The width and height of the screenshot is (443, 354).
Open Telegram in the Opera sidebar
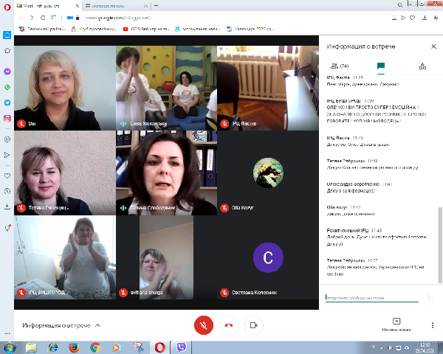[7, 103]
